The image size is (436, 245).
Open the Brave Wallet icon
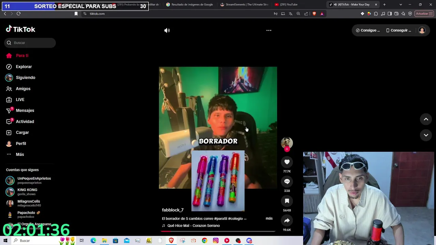pyautogui.click(x=396, y=14)
